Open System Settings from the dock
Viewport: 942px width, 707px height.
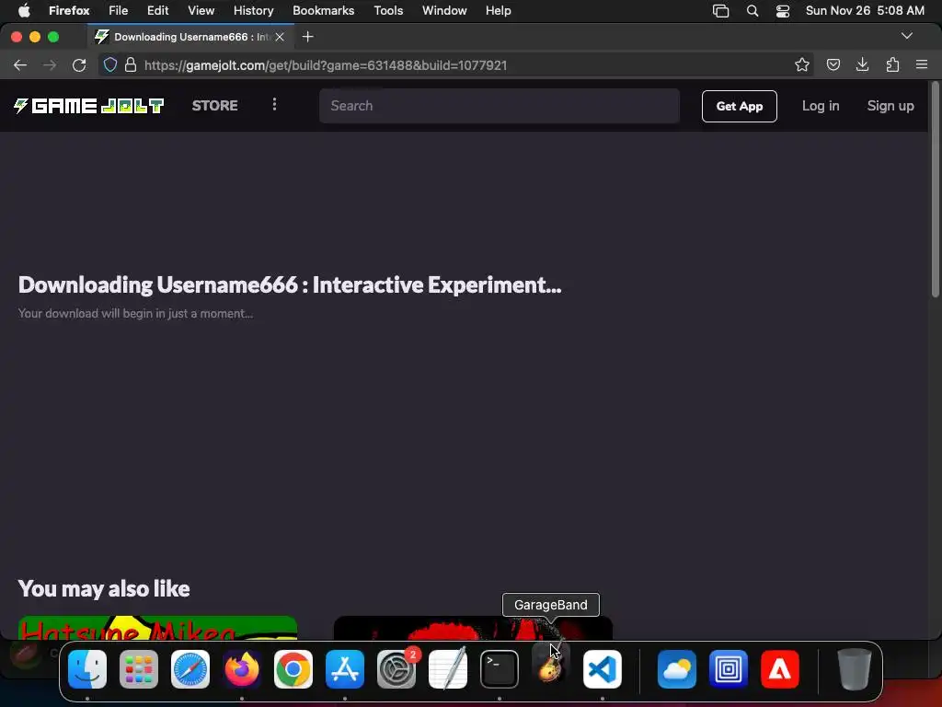pyautogui.click(x=396, y=668)
